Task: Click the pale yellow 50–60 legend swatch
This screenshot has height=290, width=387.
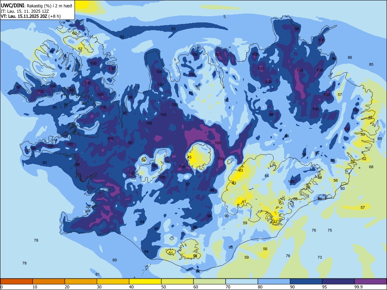Action: tap(177, 281)
